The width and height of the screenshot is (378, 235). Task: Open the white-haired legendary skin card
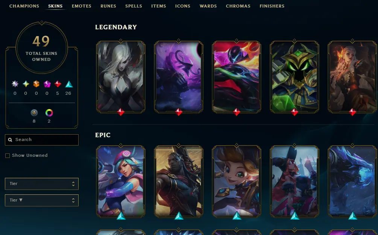[121, 77]
